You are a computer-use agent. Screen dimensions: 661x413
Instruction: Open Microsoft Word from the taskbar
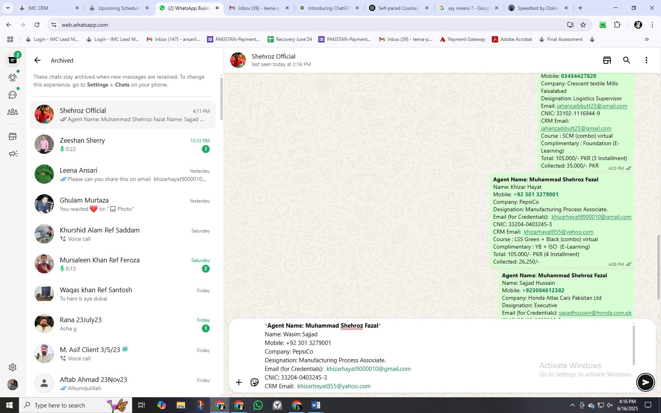tap(316, 405)
